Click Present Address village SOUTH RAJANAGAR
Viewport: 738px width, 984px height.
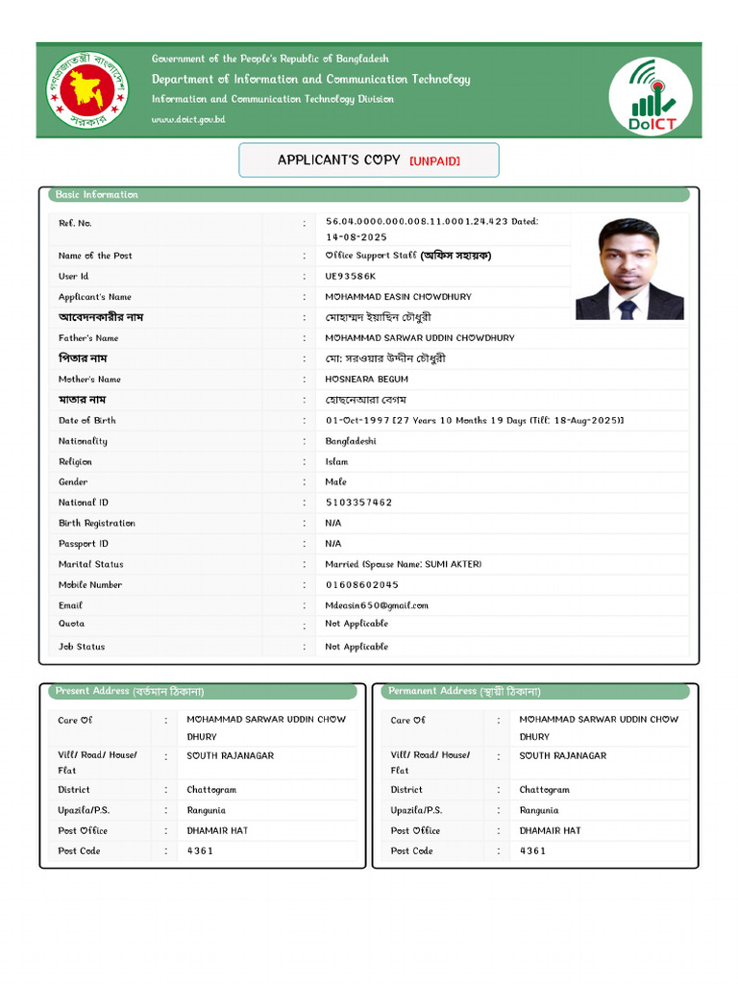(x=231, y=756)
